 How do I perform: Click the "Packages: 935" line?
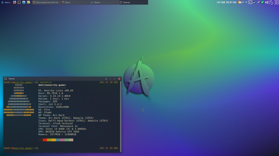[x=48, y=102]
